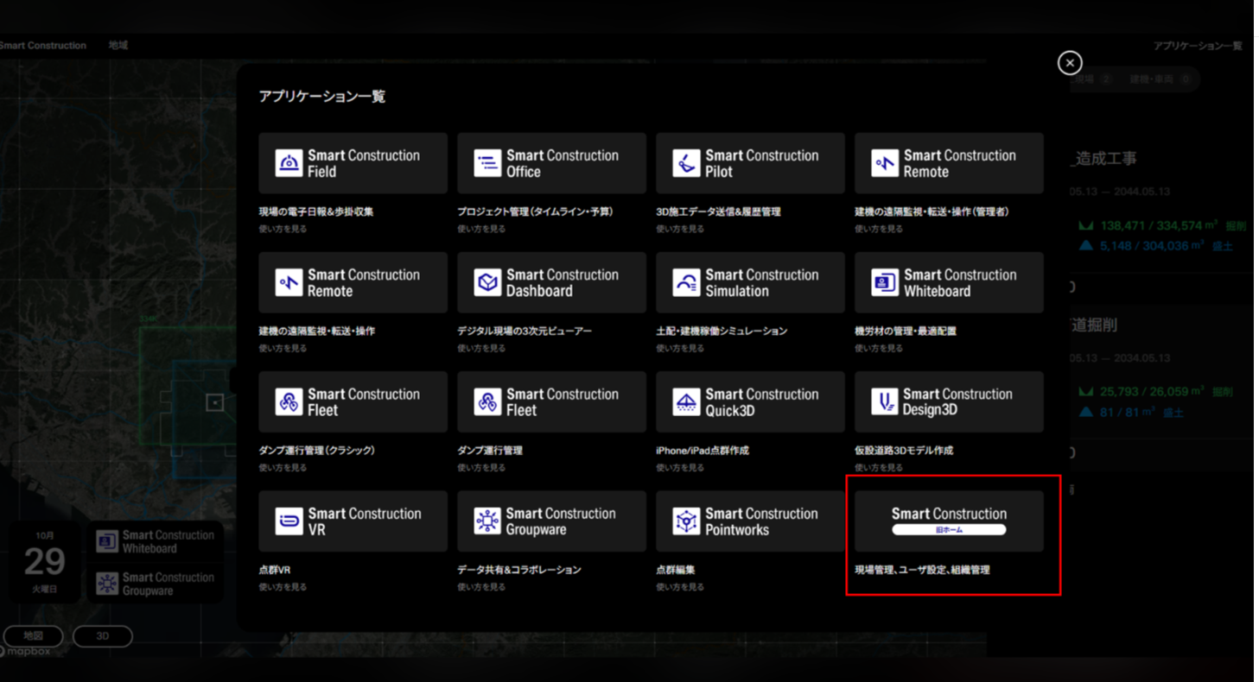
Task: Switch map view to 地図 mode
Action: (33, 636)
